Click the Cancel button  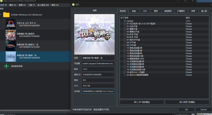point(204,109)
